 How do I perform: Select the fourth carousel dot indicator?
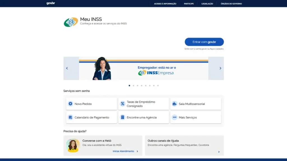(142, 86)
